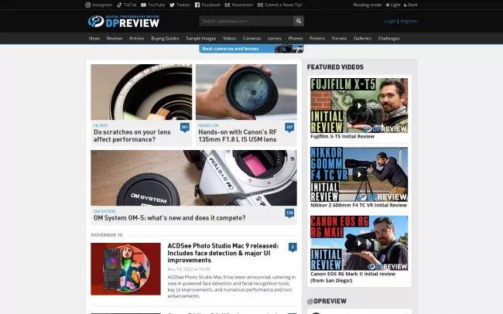Click 'Nikkor Z 600mm F4 TC VR' caption
Image resolution: width=503 pixels, height=314 pixels.
358,205
